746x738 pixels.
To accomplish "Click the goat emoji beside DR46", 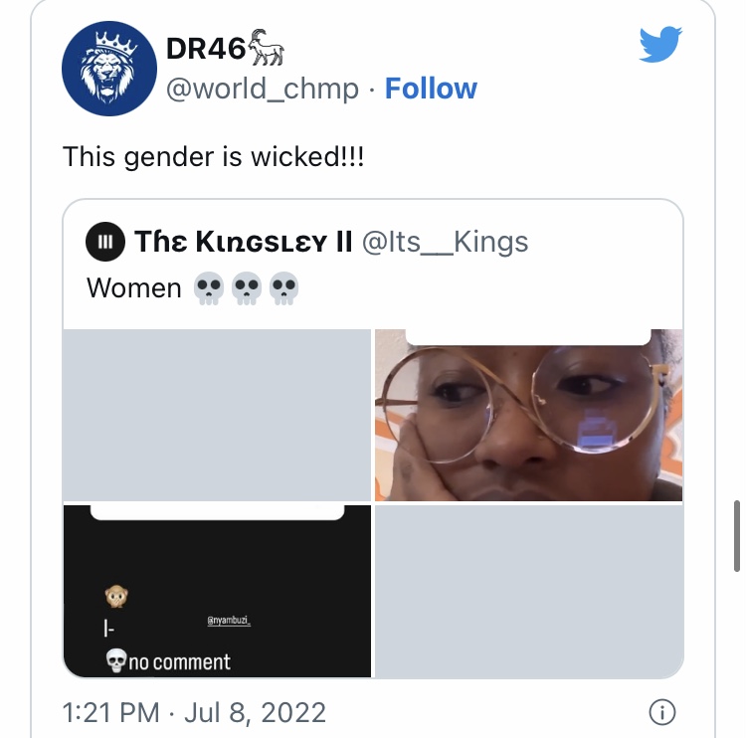I will tap(266, 48).
